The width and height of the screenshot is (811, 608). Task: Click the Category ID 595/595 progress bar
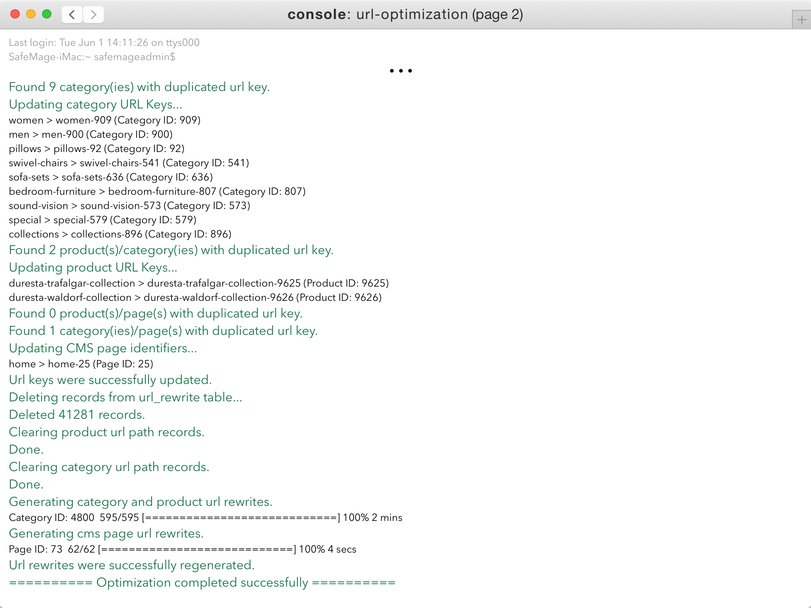pos(240,518)
